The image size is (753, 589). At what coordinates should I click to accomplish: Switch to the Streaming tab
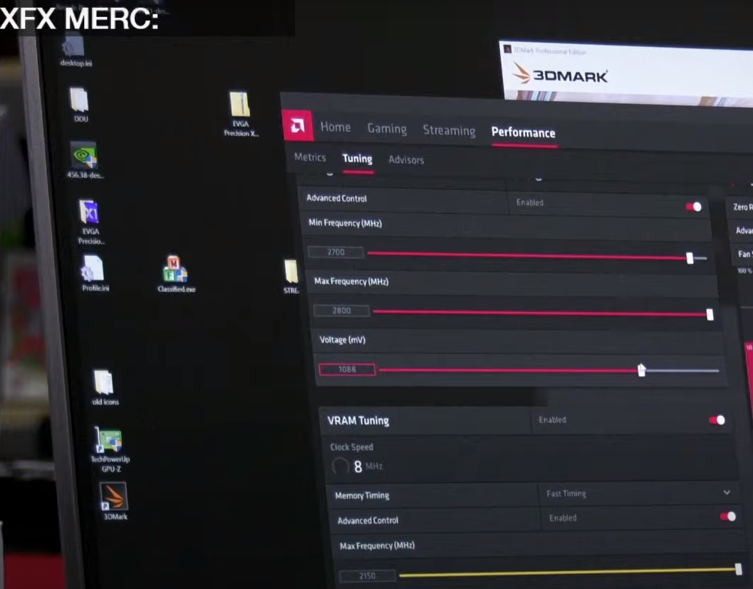449,130
